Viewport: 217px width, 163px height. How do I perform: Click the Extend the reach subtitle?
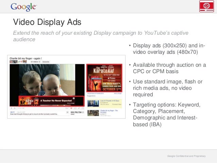101,36
